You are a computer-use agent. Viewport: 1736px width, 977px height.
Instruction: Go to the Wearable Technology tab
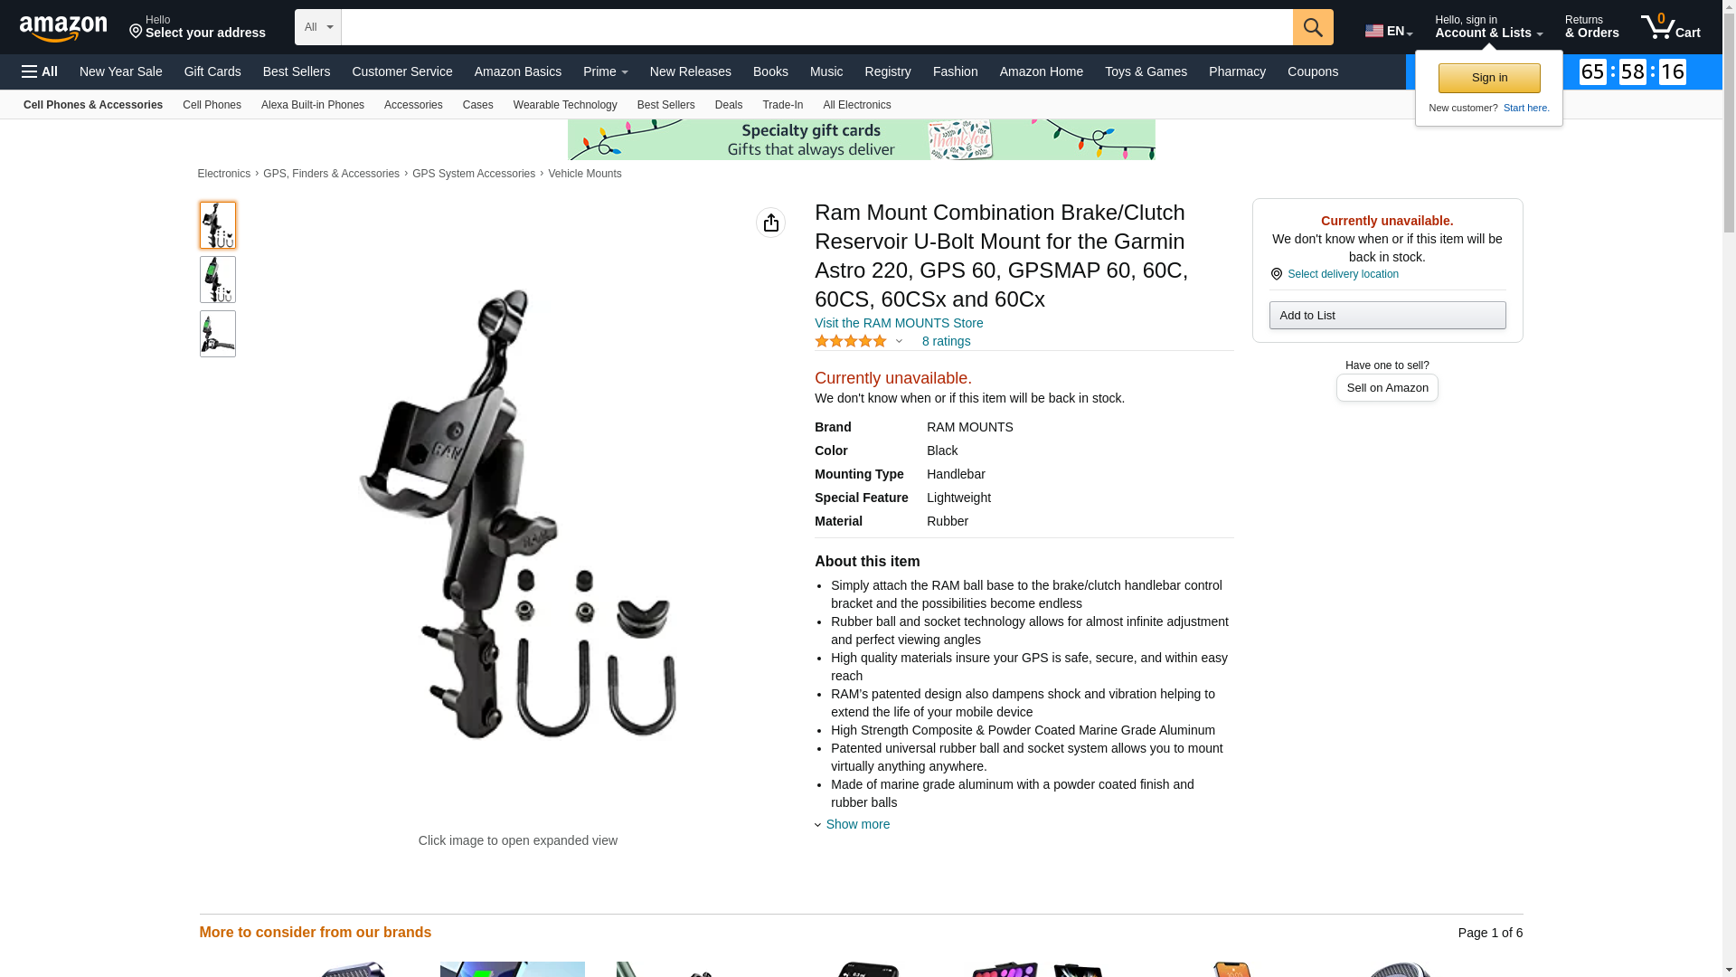(x=565, y=105)
